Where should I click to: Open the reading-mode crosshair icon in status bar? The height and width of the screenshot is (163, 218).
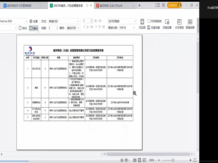[126, 160]
